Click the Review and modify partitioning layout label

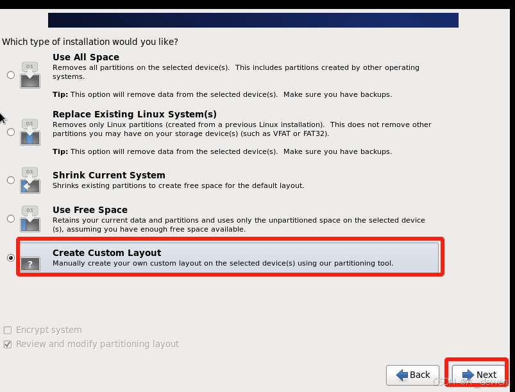tap(97, 344)
